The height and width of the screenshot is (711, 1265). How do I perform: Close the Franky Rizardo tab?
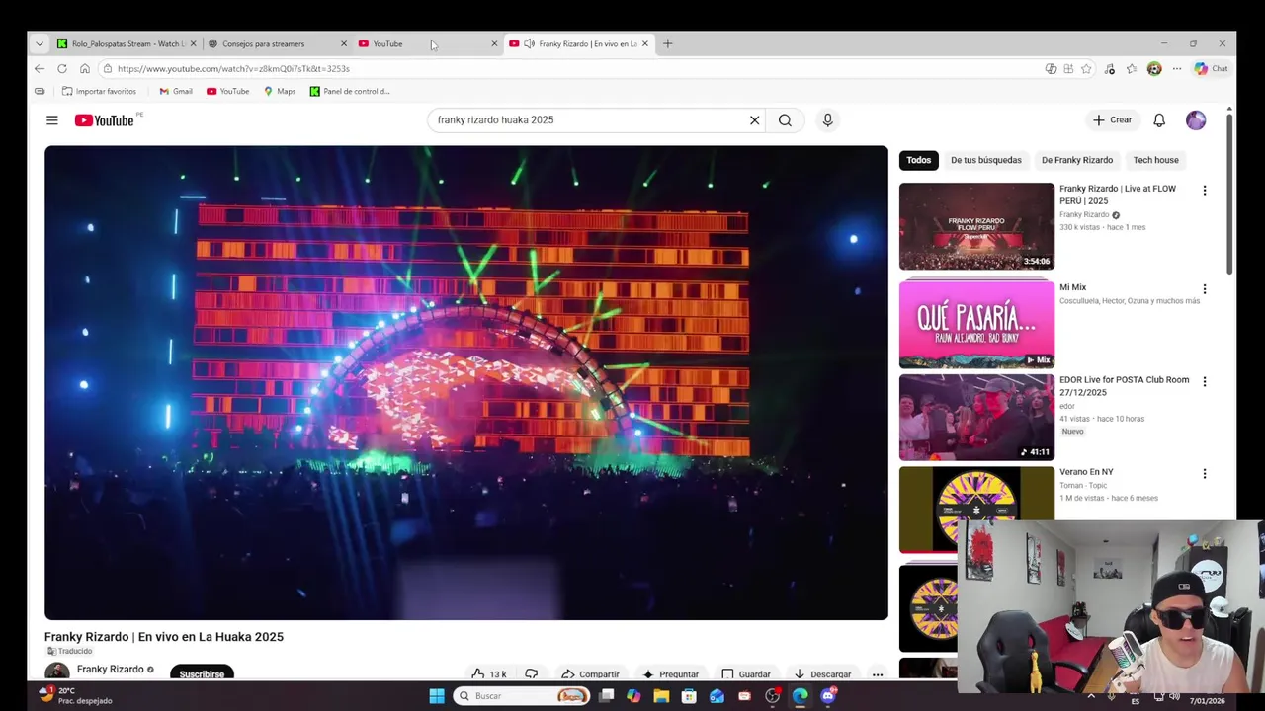point(645,43)
